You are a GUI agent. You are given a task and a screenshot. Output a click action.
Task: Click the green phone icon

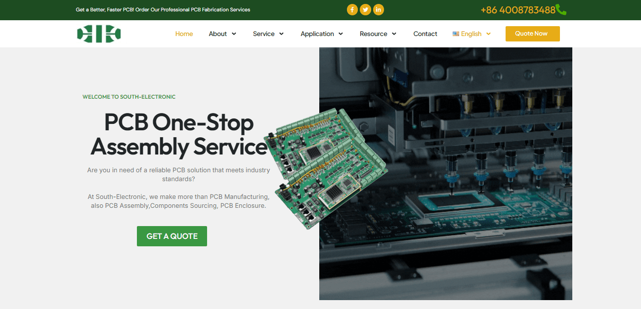pos(561,10)
